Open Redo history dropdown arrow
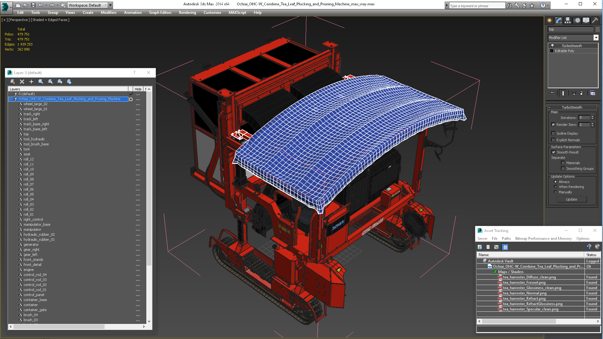The image size is (603, 339). pyautogui.click(x=57, y=5)
